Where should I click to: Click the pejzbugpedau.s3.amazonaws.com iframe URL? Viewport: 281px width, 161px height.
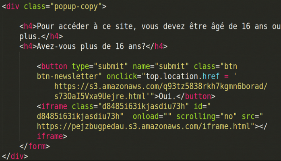[x=143, y=127]
